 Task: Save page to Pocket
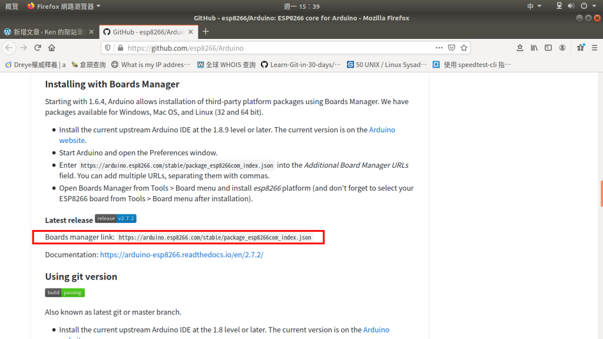[x=452, y=48]
